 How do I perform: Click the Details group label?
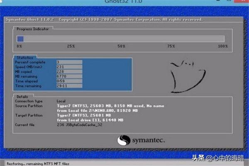[22, 97]
